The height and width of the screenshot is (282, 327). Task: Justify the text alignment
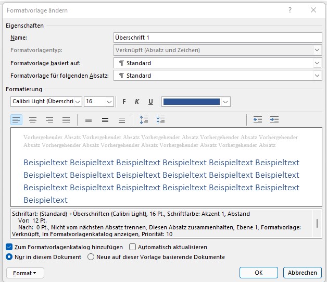[66, 120]
